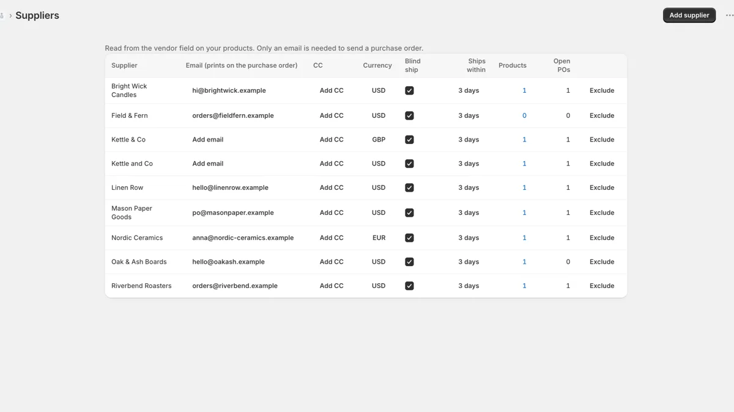The width and height of the screenshot is (734, 412).
Task: Add CC for Field & Fern
Action: tap(332, 115)
